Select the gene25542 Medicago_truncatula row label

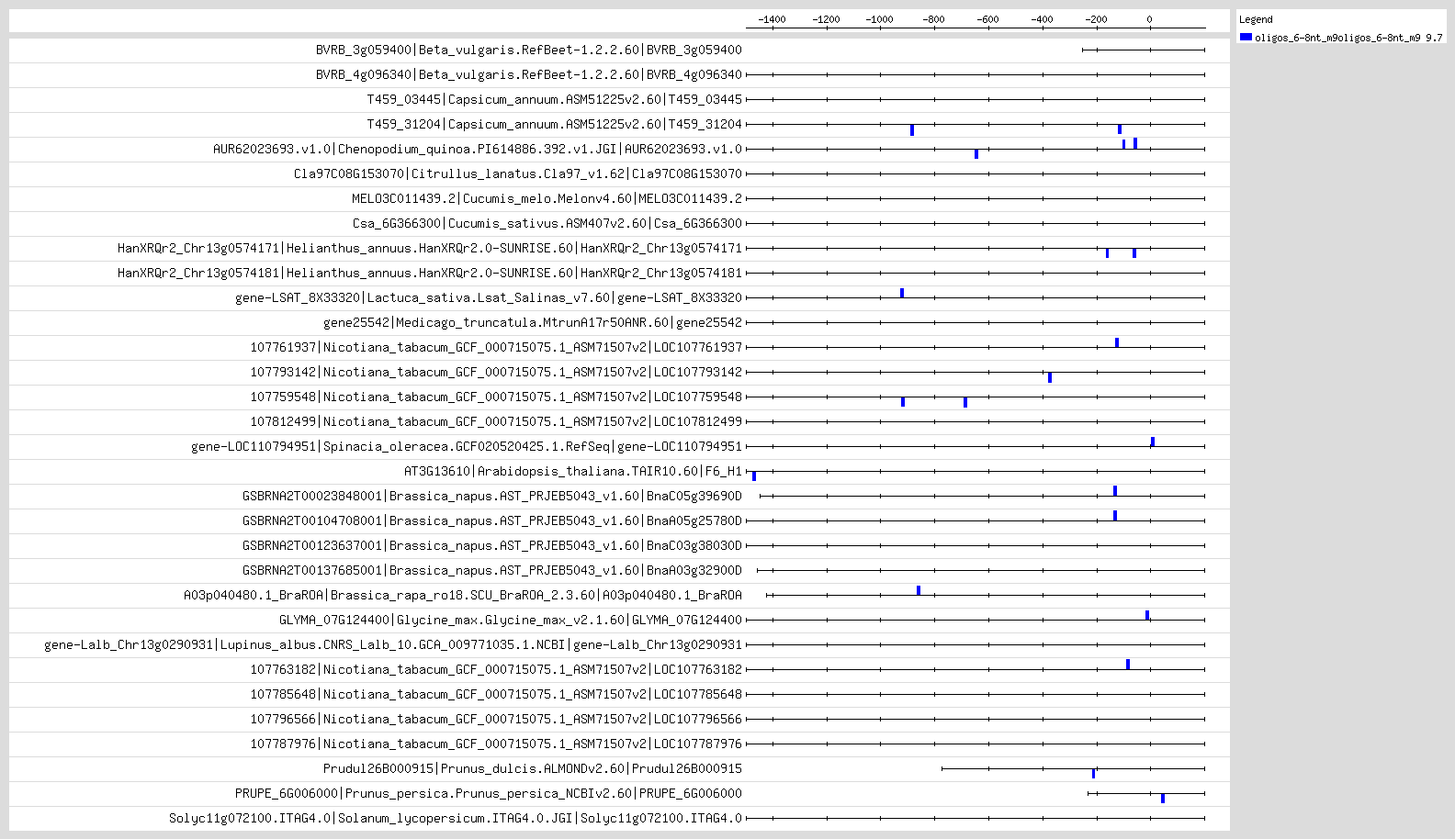tap(533, 322)
